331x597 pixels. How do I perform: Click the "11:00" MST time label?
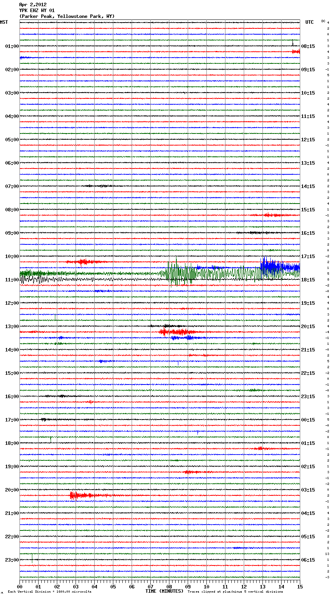coord(12,280)
